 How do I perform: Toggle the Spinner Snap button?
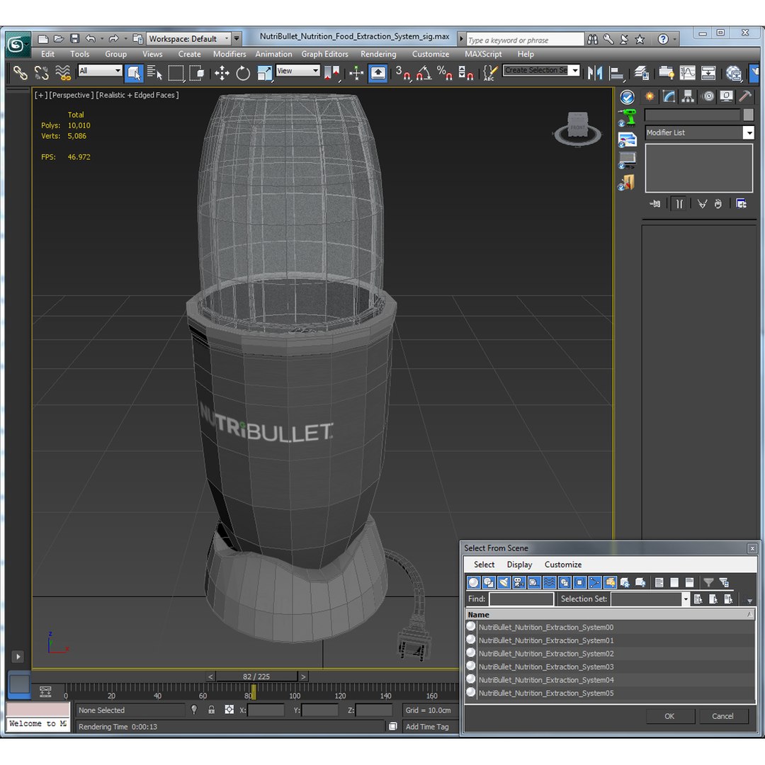(466, 73)
